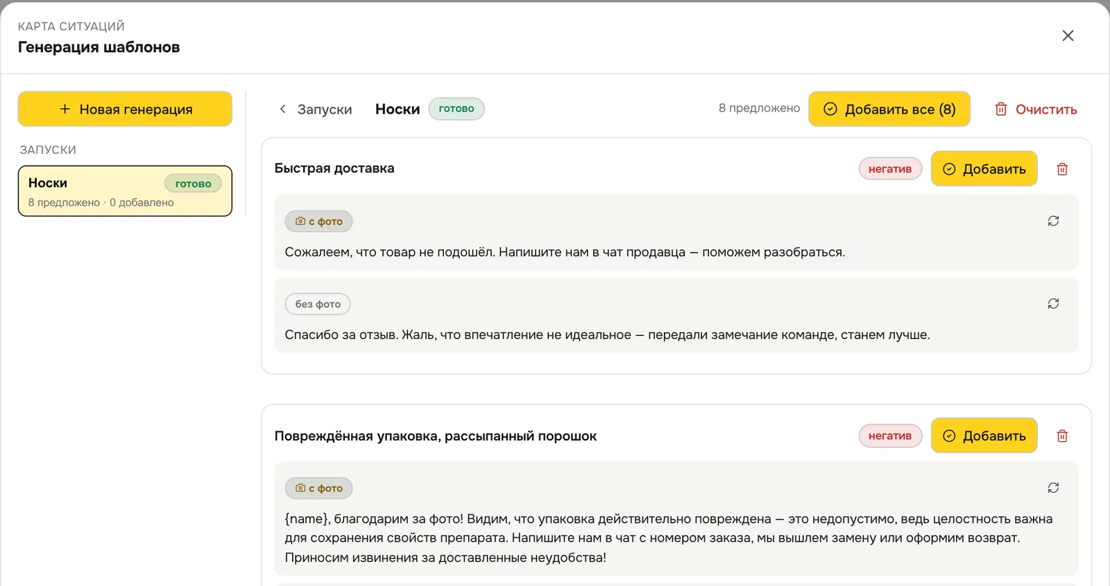Click the {name}, благодарим за фото reply text

click(x=669, y=538)
